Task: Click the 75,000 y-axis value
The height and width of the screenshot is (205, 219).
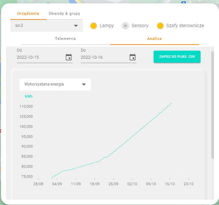Action: tap(27, 176)
